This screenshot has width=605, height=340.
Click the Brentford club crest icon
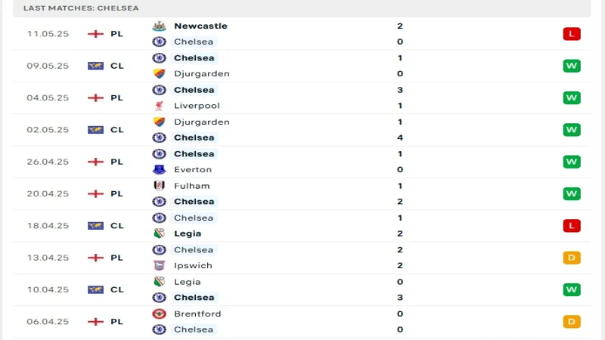159,314
